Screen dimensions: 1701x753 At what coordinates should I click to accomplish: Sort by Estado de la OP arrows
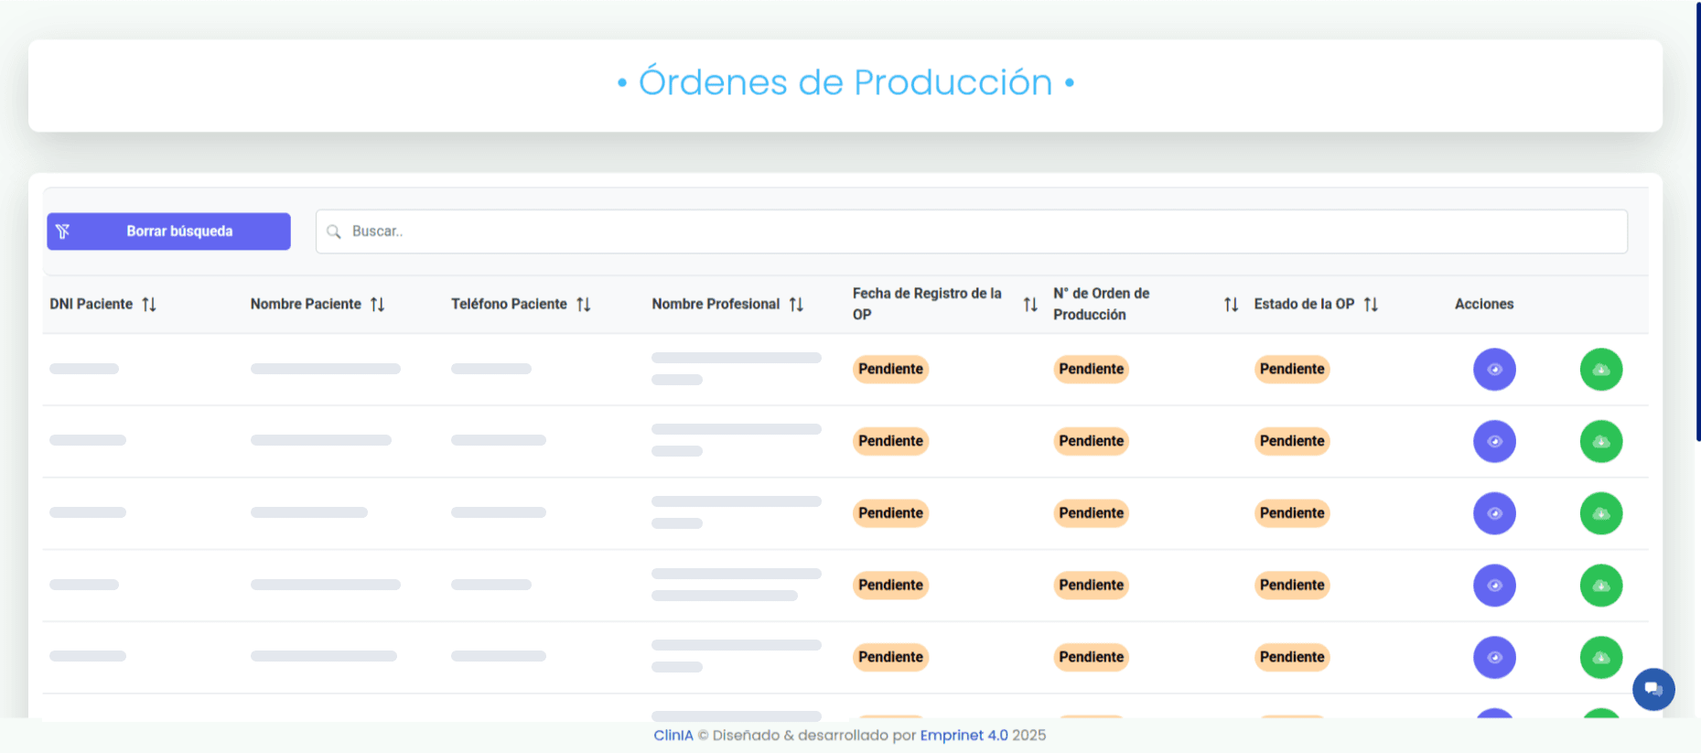[x=1371, y=304]
